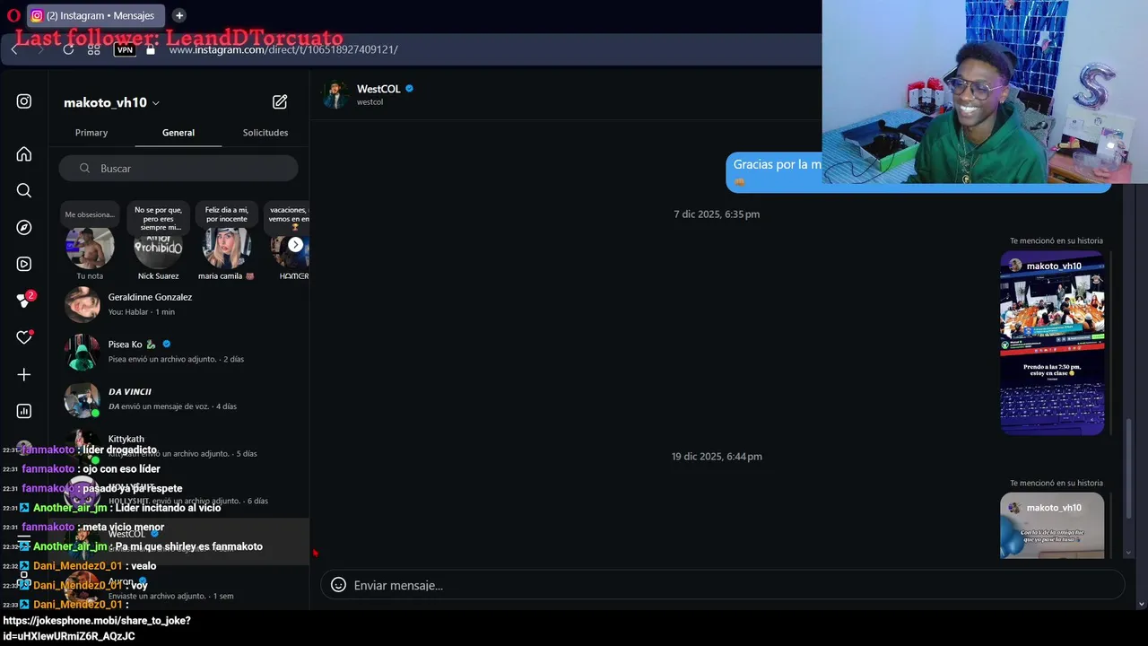Click Pisea Ko profile picture

click(x=82, y=352)
